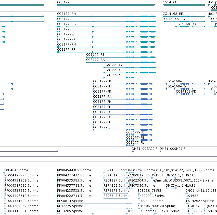Click the CG8177-PE protein label
217x215 pixels.
click(135, 138)
